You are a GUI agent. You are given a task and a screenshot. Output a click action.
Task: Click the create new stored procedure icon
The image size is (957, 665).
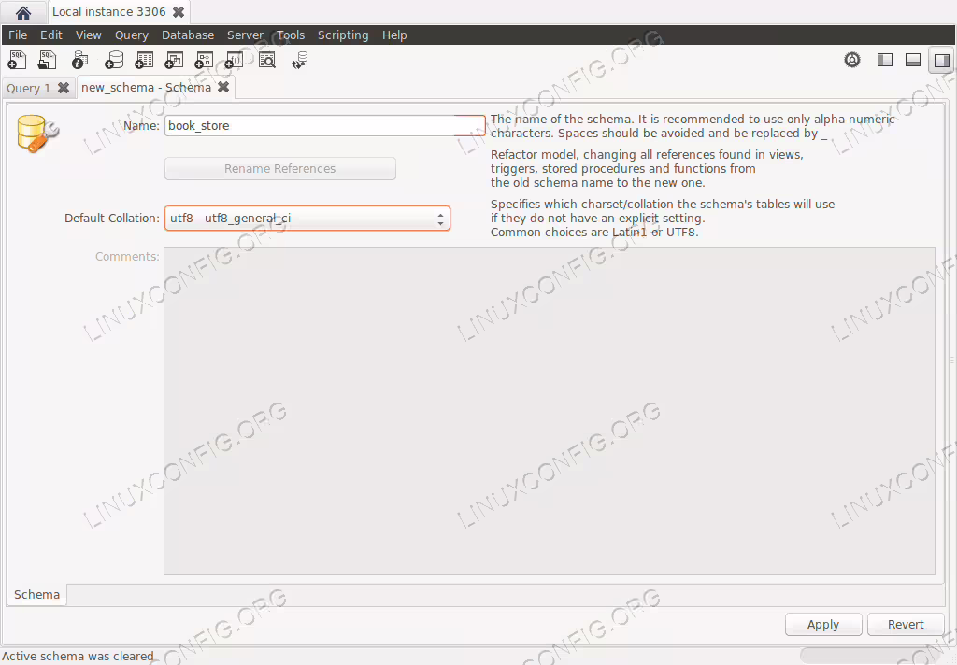(x=204, y=60)
